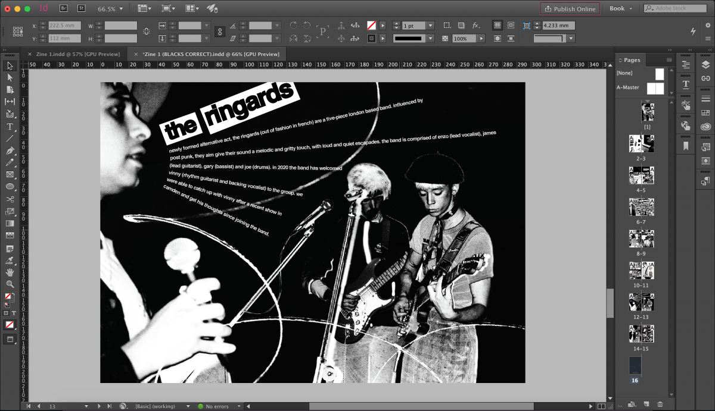Switch to Zine 1.indd document tab

coord(78,54)
